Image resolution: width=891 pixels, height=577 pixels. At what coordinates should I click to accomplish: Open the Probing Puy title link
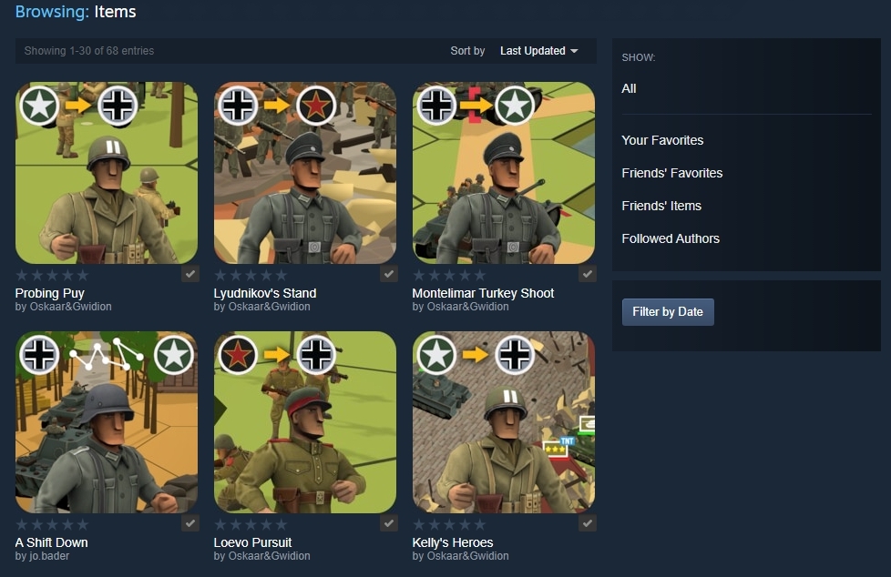click(49, 294)
